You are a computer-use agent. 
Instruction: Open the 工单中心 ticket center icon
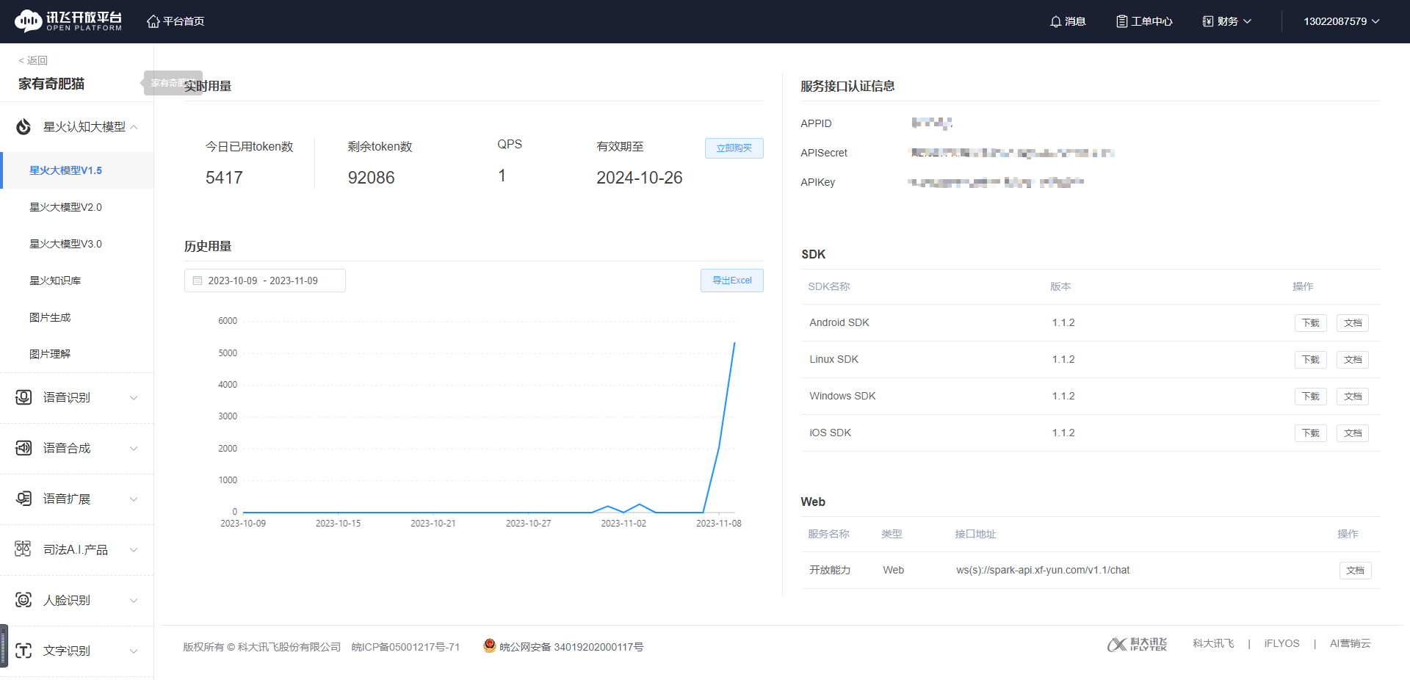[x=1121, y=21]
